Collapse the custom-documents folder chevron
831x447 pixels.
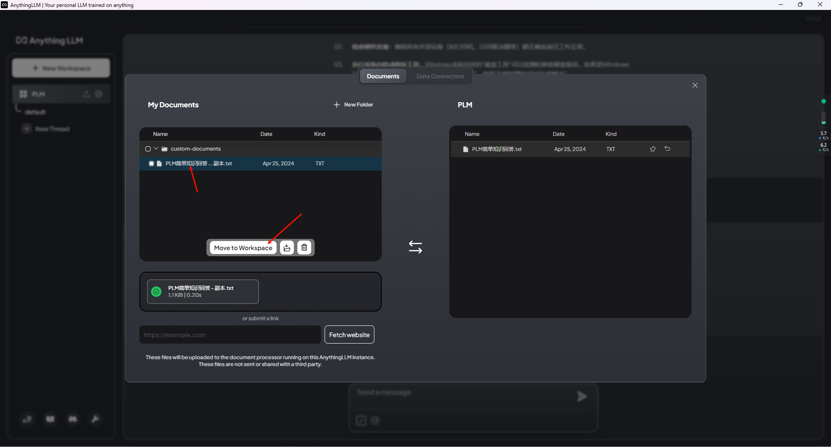pos(156,148)
